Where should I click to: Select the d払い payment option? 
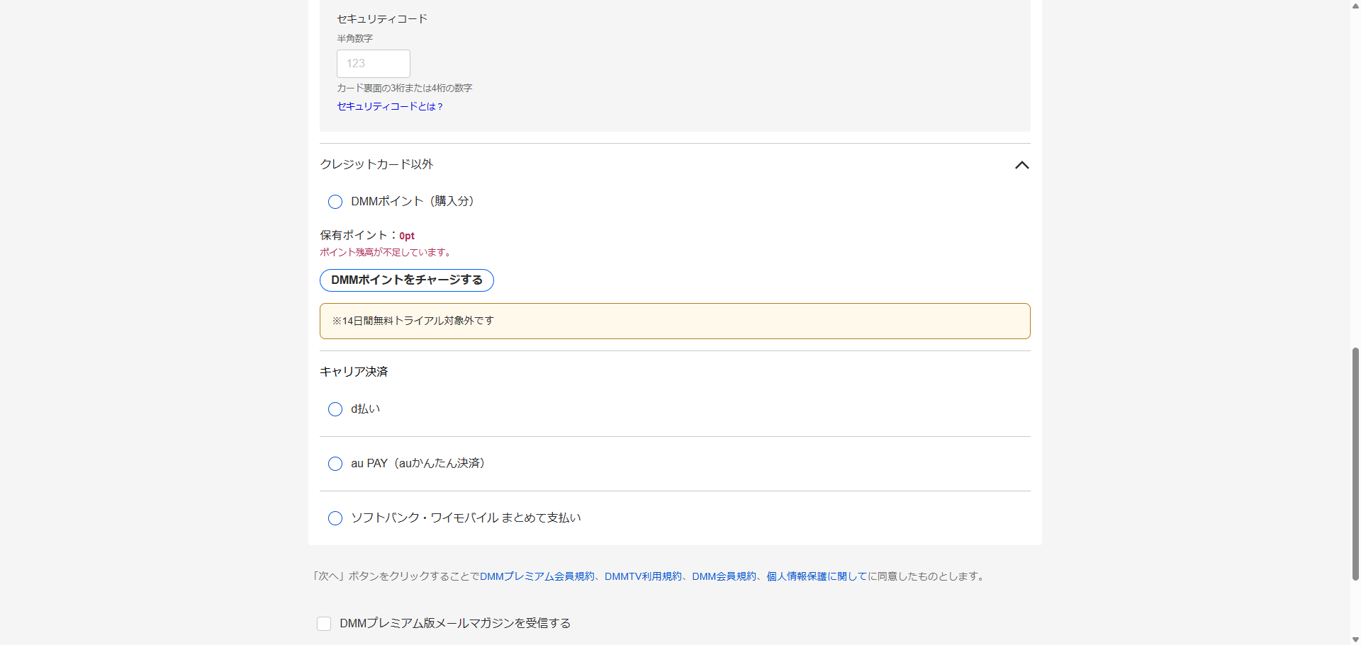click(335, 409)
